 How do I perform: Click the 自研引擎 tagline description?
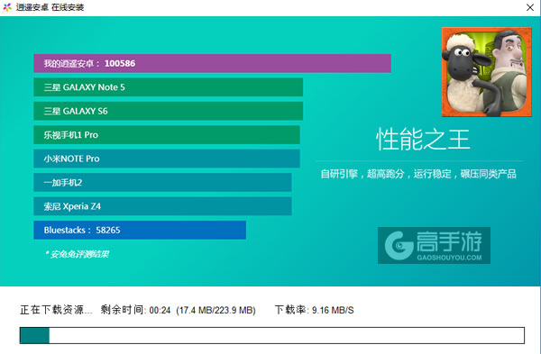coord(418,174)
